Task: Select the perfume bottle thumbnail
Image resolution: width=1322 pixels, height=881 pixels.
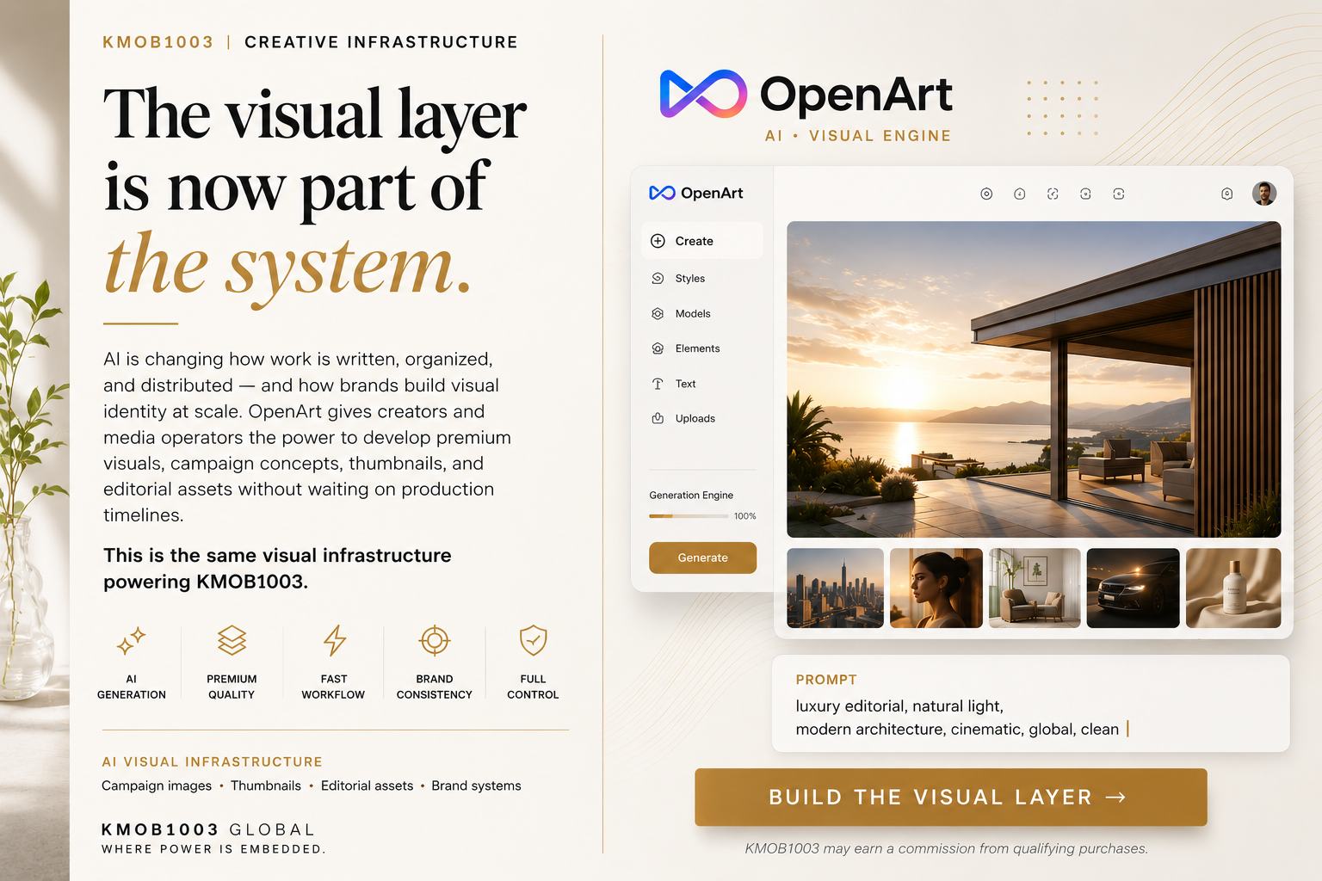Action: click(1233, 588)
